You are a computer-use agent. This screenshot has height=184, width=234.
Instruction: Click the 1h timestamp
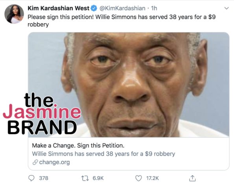click(x=154, y=8)
